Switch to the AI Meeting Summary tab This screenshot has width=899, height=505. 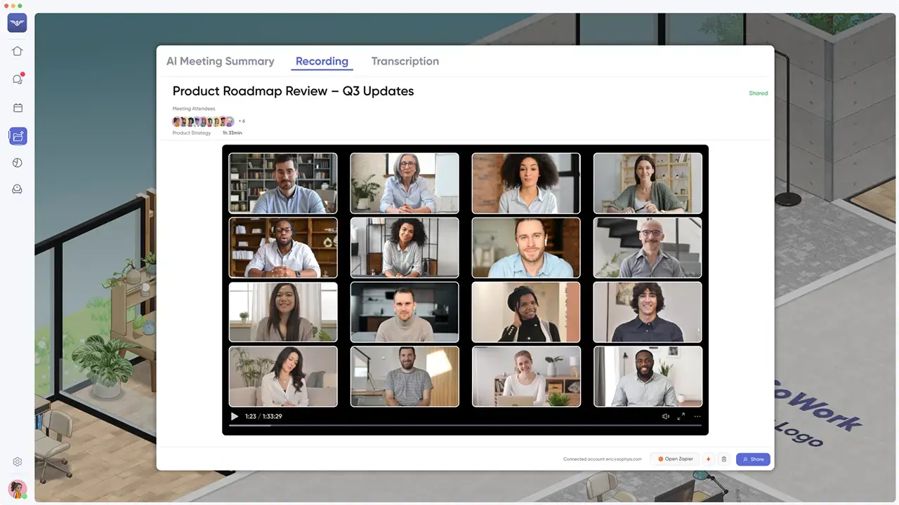220,61
